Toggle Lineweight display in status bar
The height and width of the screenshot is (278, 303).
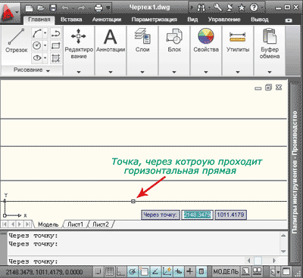click(190, 271)
